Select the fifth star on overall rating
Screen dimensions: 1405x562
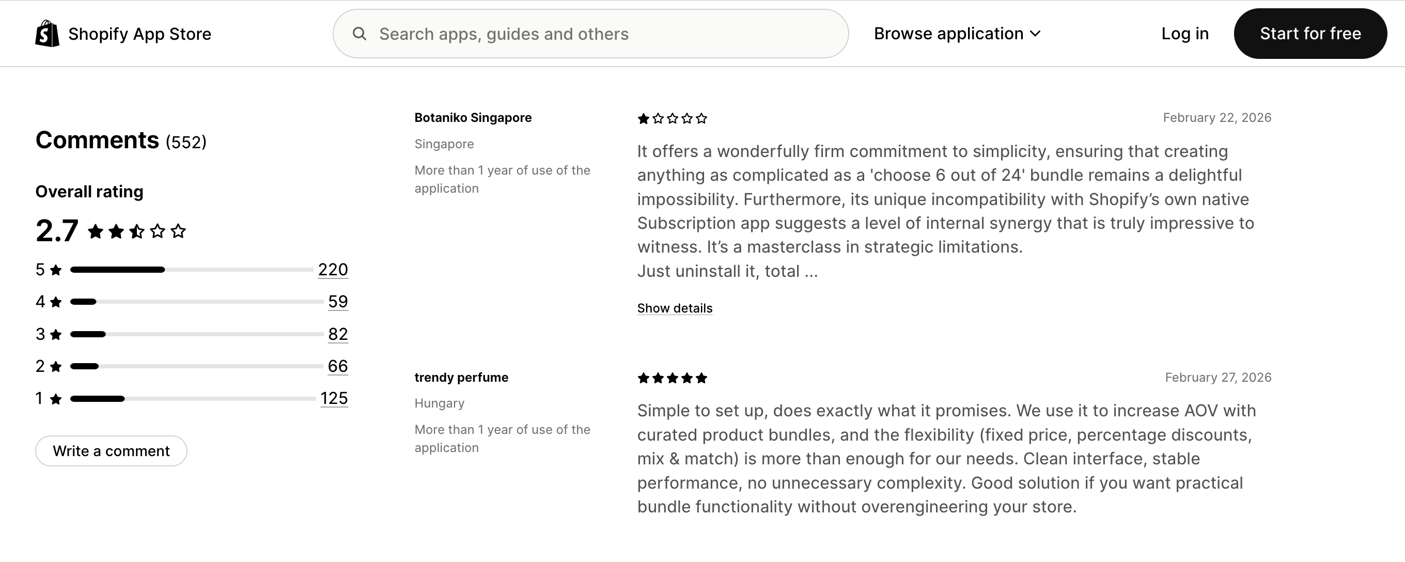pyautogui.click(x=179, y=231)
